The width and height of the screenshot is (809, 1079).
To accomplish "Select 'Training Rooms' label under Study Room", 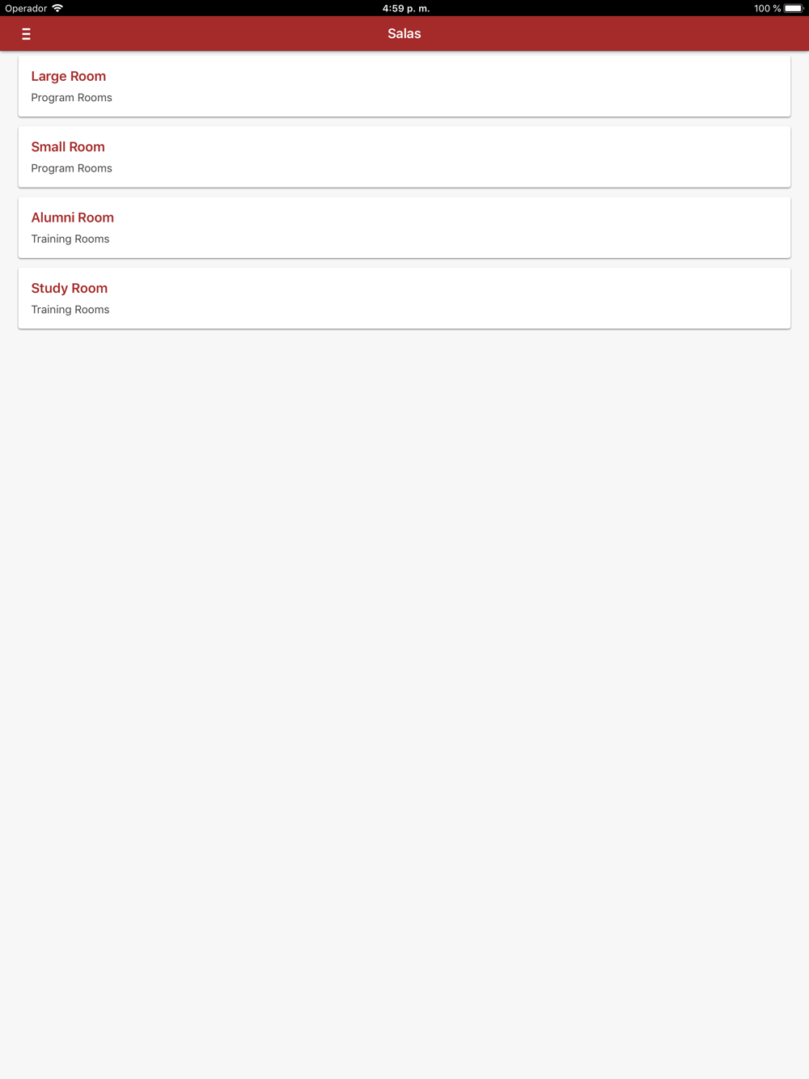I will [70, 310].
